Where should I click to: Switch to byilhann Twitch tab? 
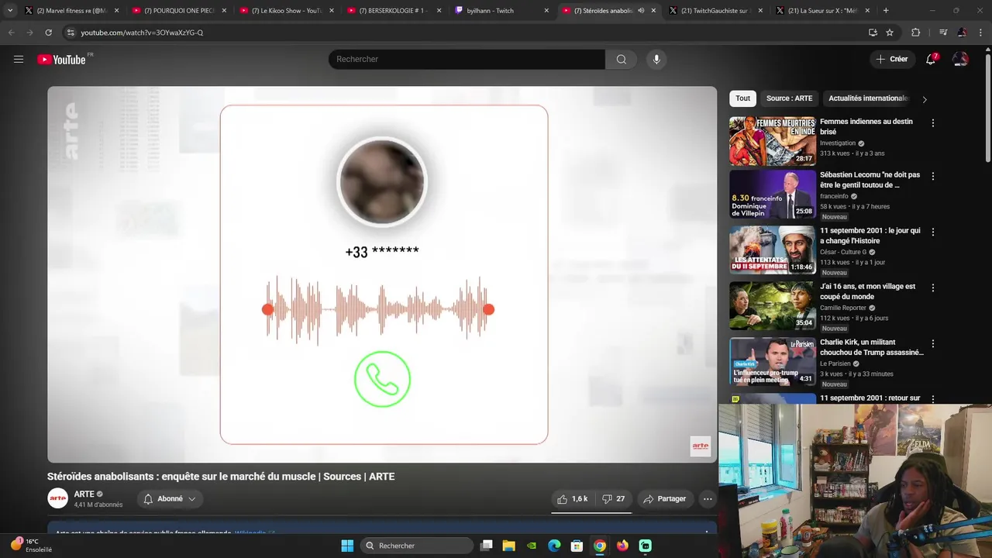click(501, 11)
